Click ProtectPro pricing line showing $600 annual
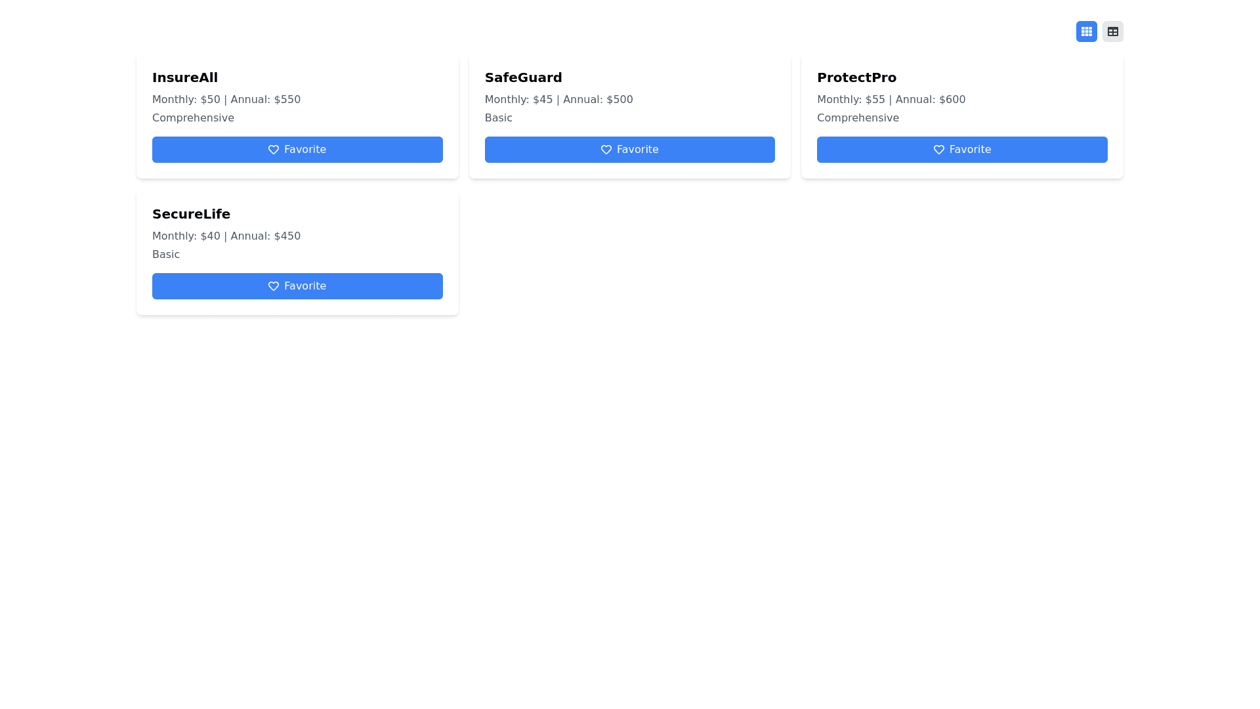 [x=891, y=100]
